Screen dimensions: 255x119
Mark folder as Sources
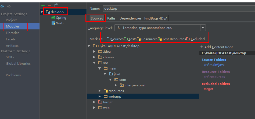(115, 39)
